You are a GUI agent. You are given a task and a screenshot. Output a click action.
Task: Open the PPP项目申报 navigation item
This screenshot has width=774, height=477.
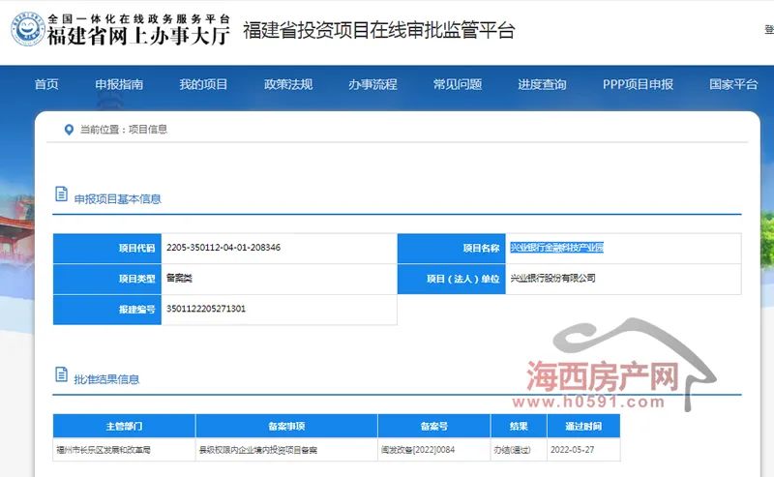pos(638,84)
